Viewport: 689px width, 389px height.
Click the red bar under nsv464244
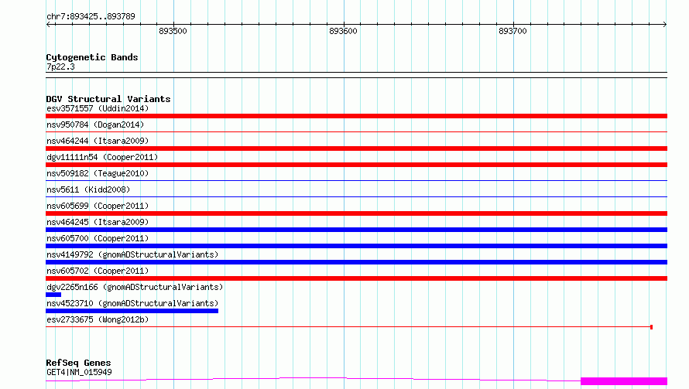coord(356,148)
